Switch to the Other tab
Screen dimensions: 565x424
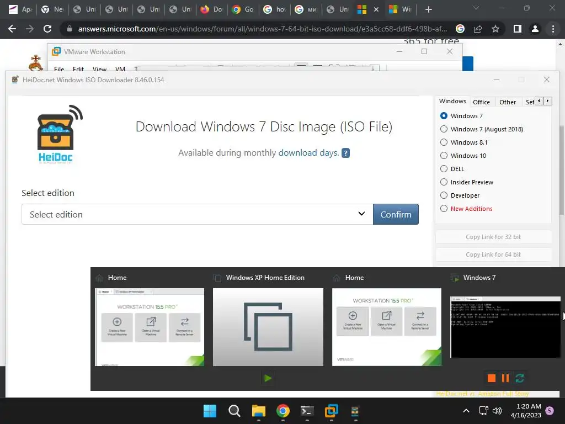pos(508,102)
